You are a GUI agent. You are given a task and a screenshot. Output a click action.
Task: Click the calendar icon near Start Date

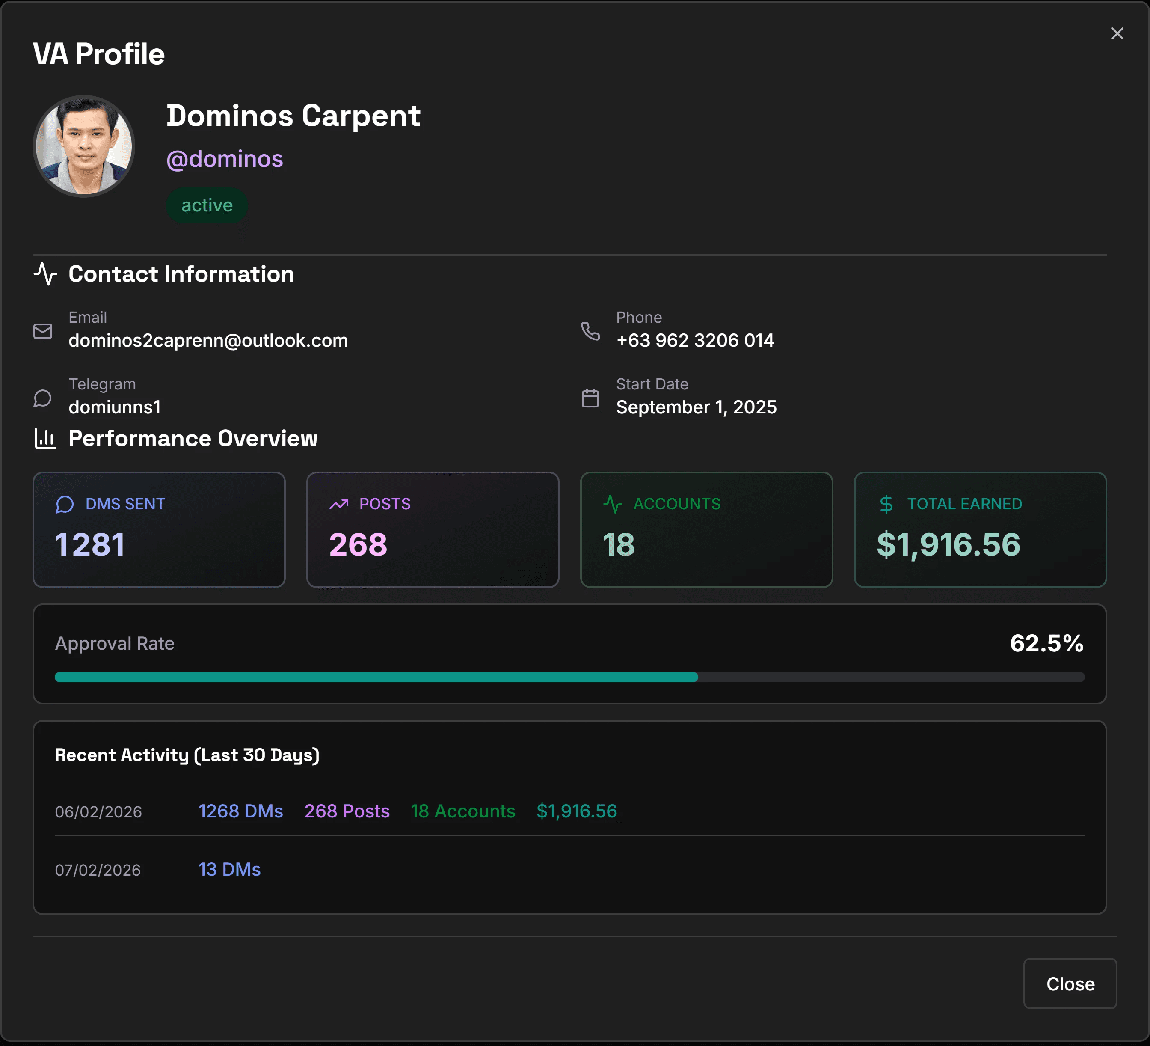[590, 398]
